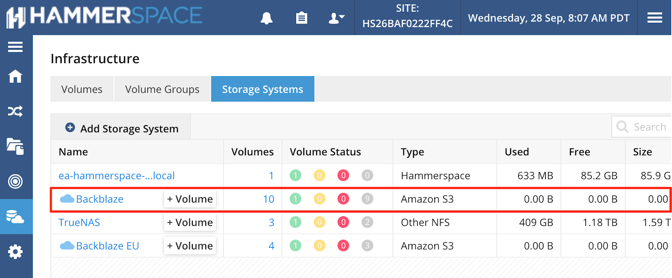This screenshot has height=278, width=672.
Task: Click red status badge in Backblaze row
Action: coord(343,199)
